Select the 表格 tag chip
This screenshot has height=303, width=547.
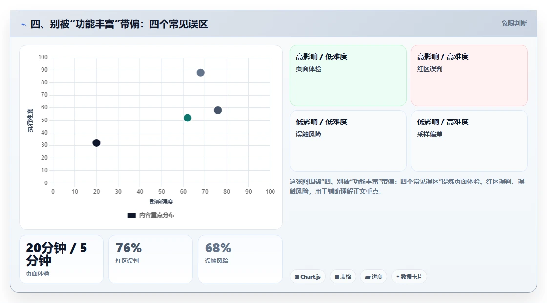click(x=343, y=277)
